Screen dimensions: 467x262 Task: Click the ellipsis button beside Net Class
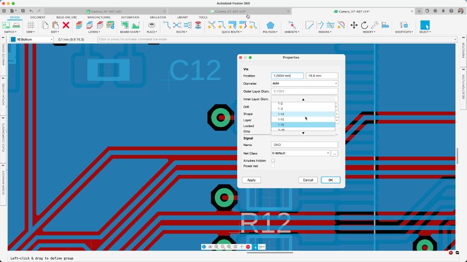[334, 153]
